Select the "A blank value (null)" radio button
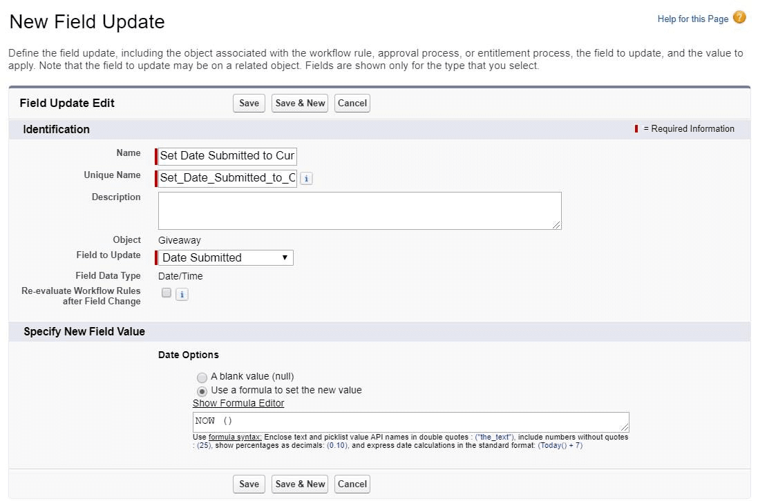The image size is (758, 501). tap(202, 377)
